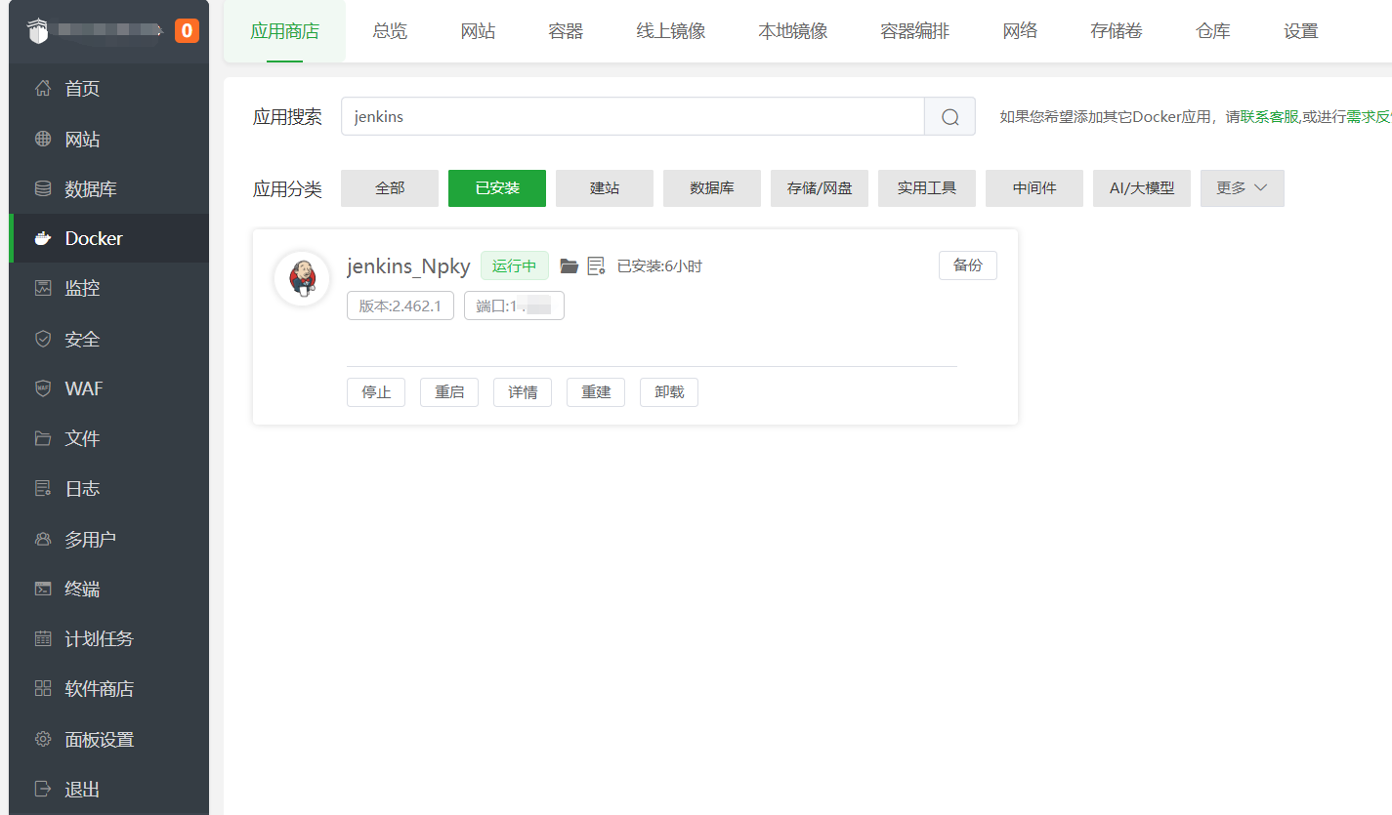
Task: Filter apps by AI/大模型 category
Action: coord(1142,187)
